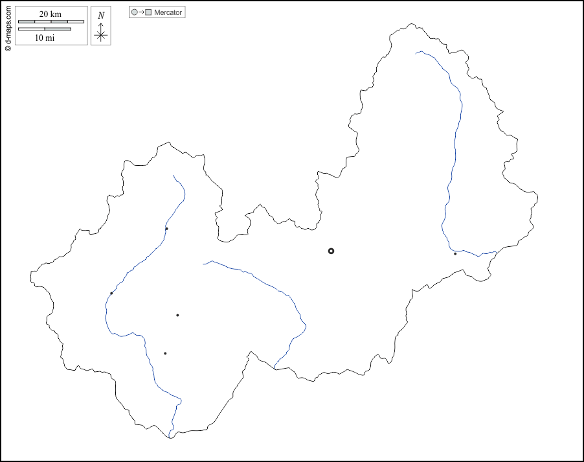The width and height of the screenshot is (584, 462).
Task: Click the capital city ring marker
Action: click(331, 251)
